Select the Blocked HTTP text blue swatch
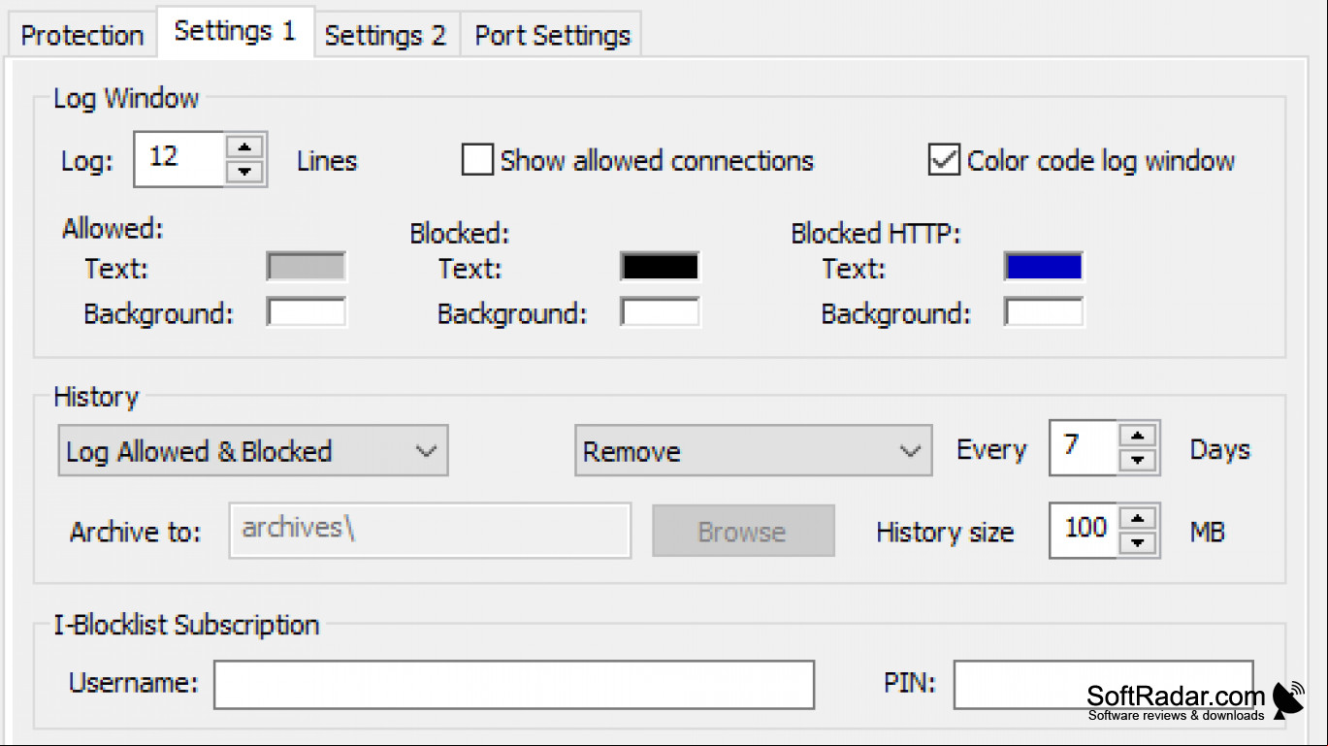 [1044, 267]
